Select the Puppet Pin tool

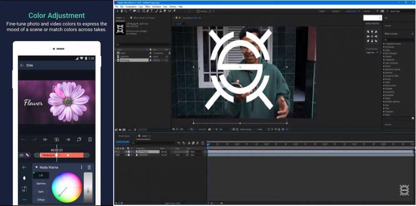click(x=174, y=11)
